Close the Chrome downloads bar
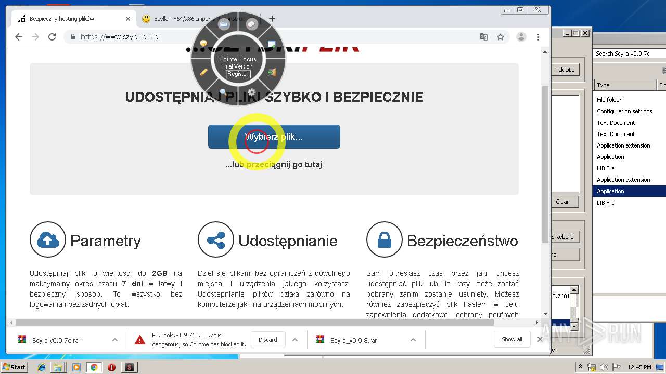 click(x=540, y=339)
